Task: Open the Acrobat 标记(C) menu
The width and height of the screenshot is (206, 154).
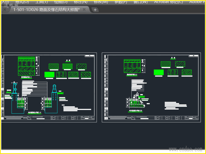Action: 168,2
